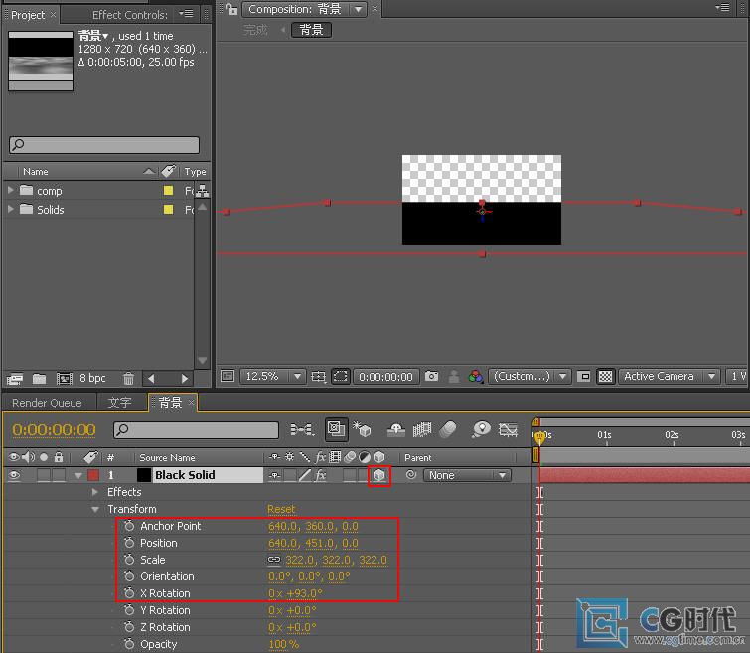Toggle Live Update button in timeline
750x653 pixels.
[x=336, y=429]
